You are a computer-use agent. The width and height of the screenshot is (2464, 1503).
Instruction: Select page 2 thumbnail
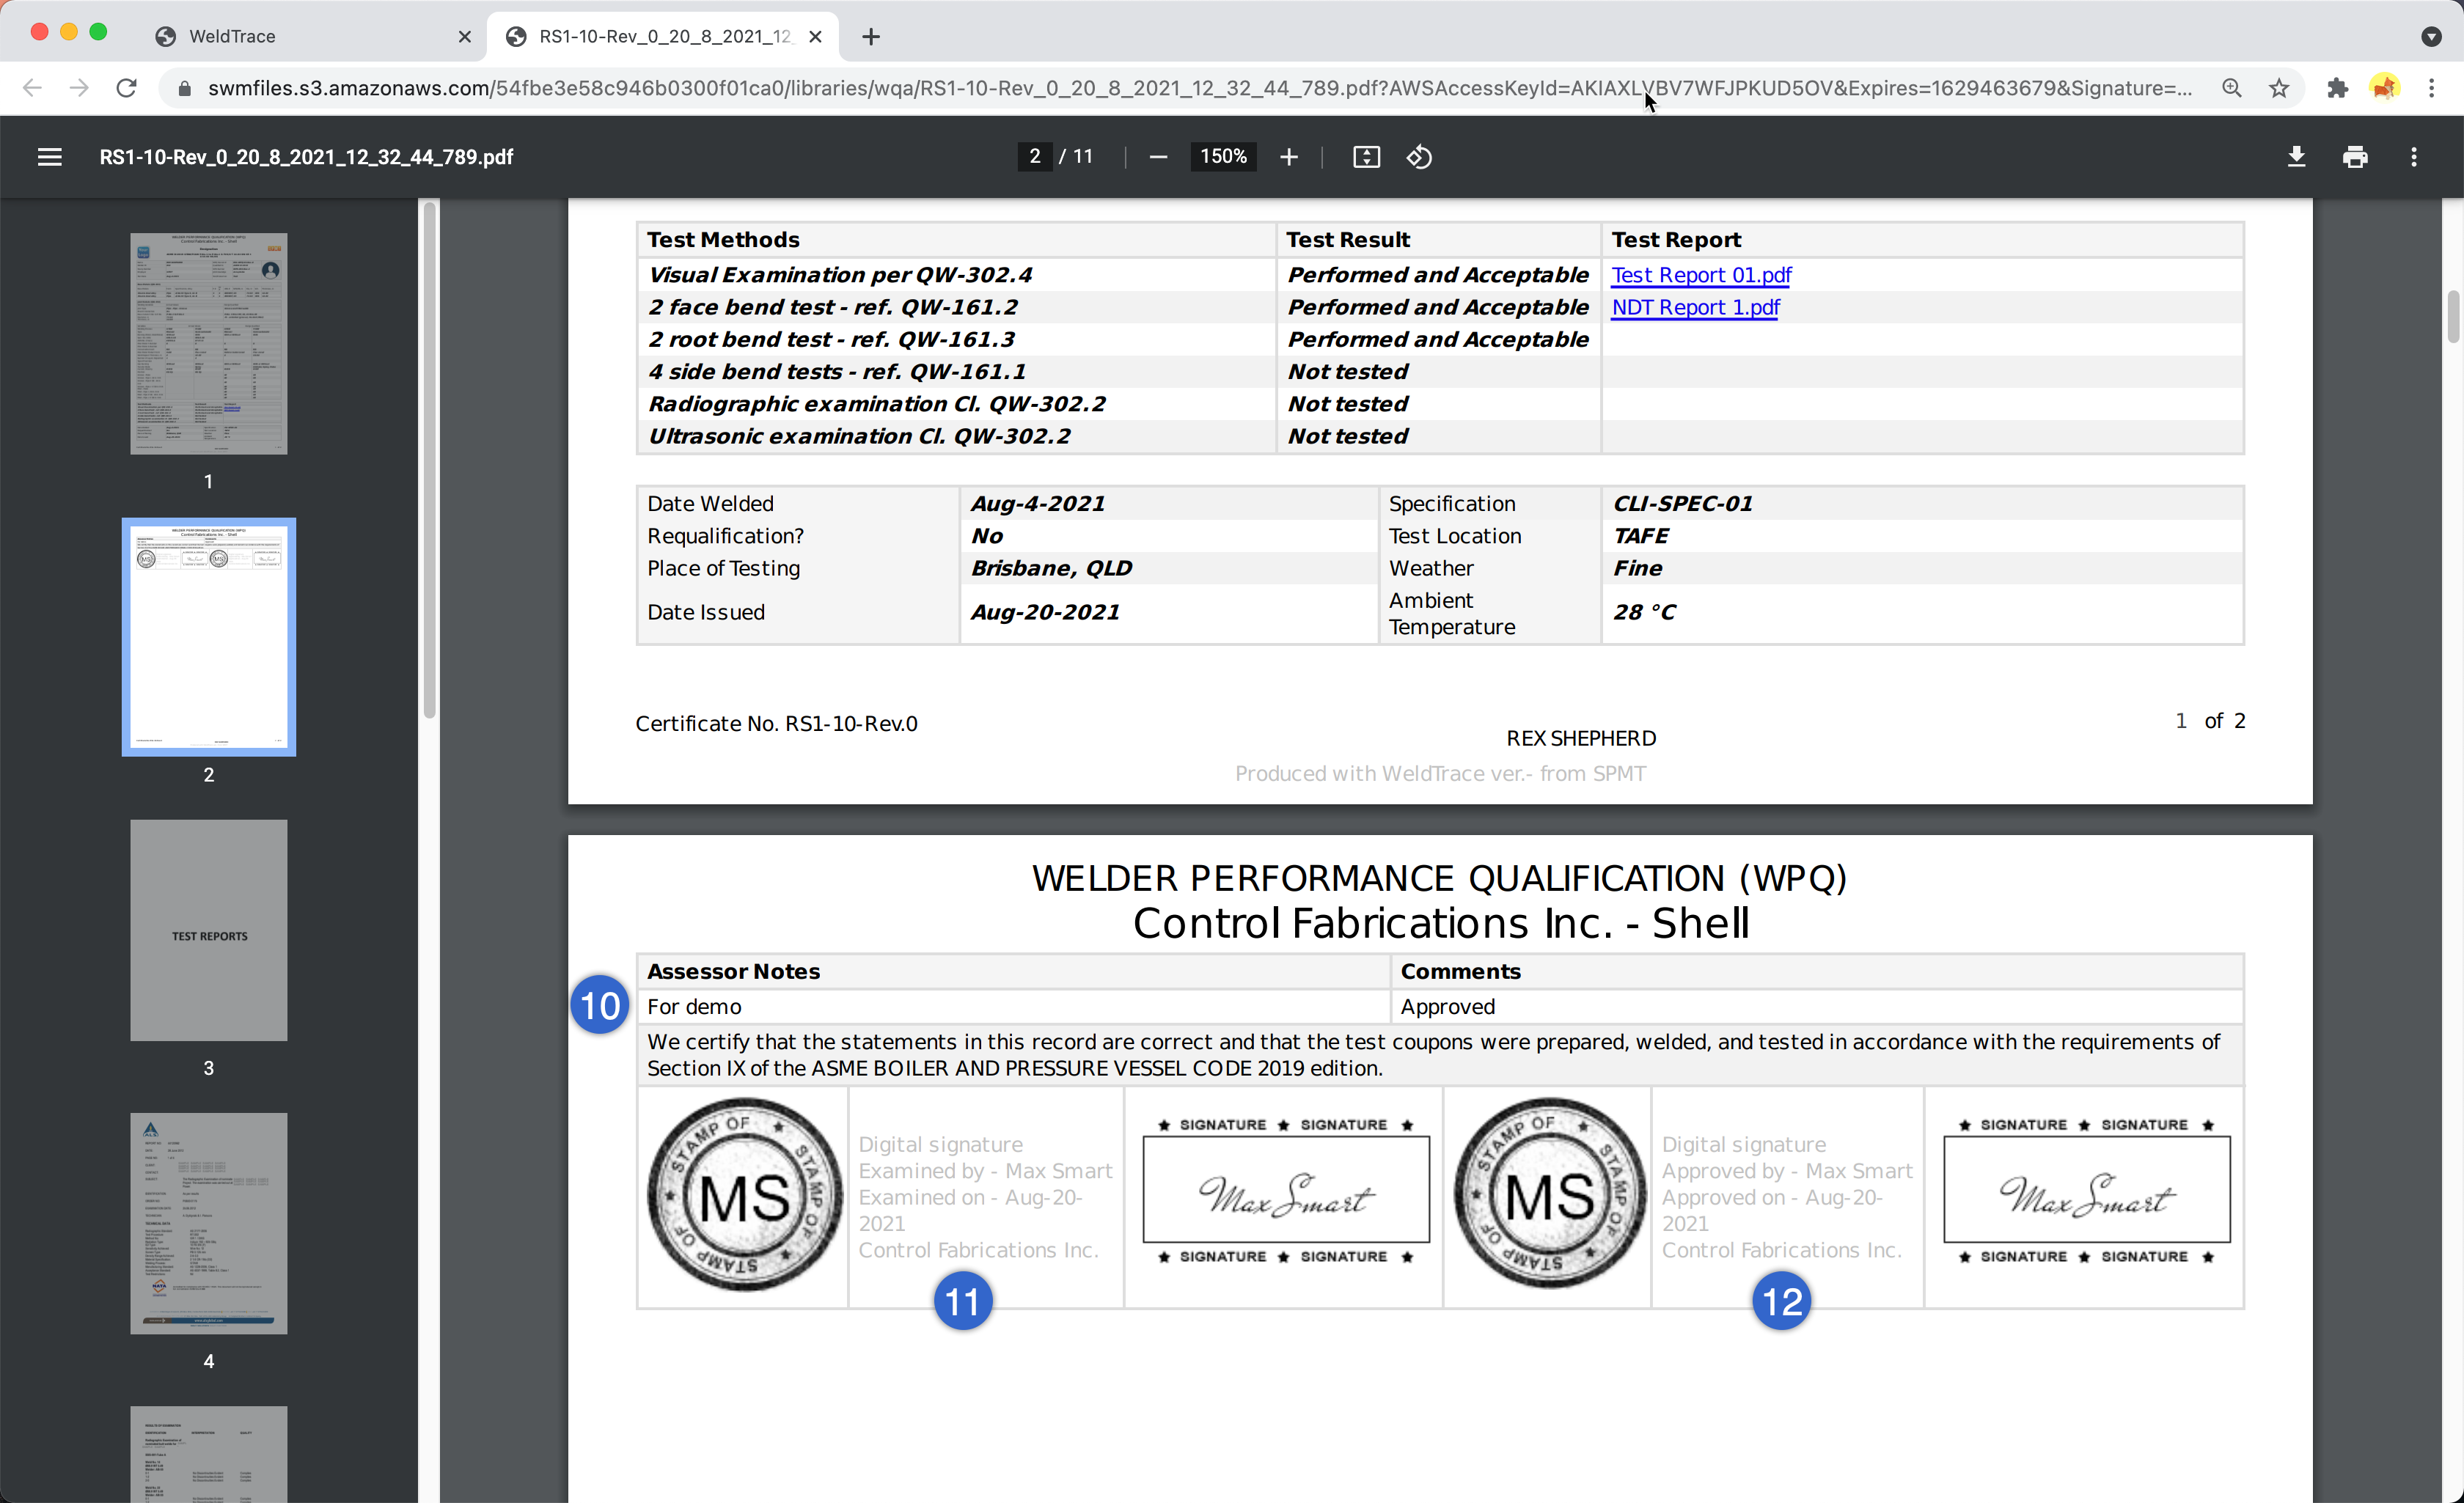[208, 637]
